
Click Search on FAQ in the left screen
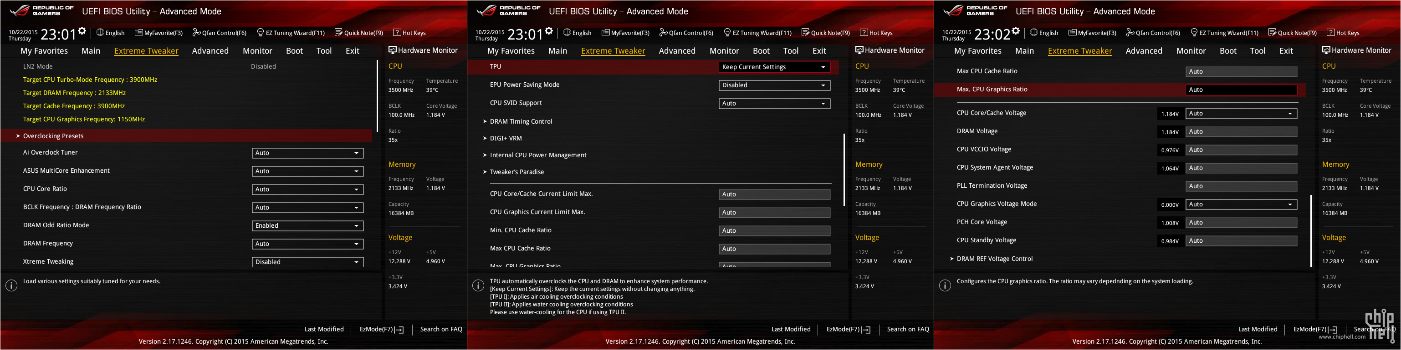[x=441, y=330]
